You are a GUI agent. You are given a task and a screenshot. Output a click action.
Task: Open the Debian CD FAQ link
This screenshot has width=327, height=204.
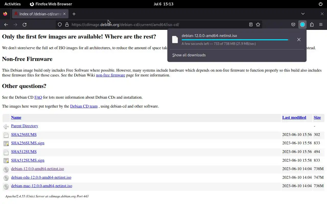pyautogui.click(x=38, y=97)
